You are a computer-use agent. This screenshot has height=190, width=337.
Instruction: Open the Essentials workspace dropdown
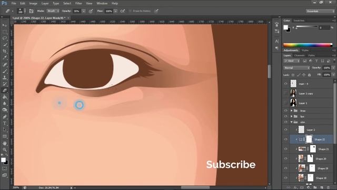[320, 11]
